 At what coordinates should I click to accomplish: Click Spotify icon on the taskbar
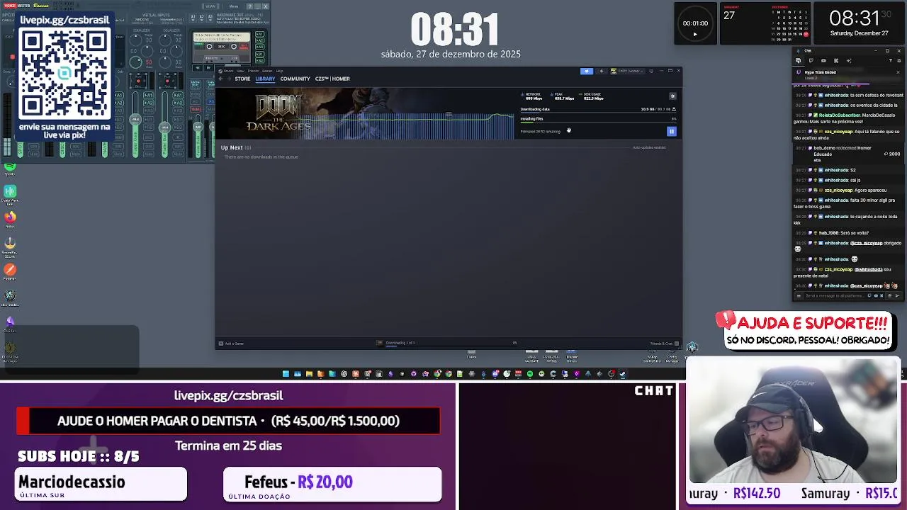coord(529,373)
